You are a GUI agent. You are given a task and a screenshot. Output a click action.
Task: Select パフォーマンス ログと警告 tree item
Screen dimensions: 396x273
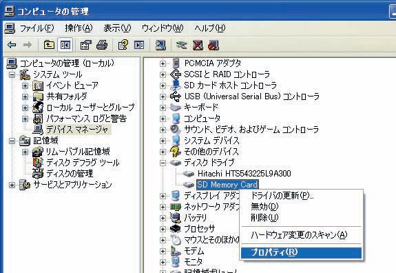point(86,119)
